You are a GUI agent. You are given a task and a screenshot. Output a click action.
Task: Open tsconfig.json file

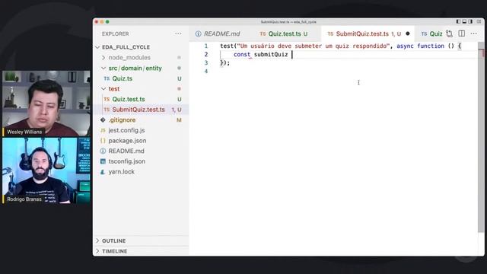[x=127, y=161]
